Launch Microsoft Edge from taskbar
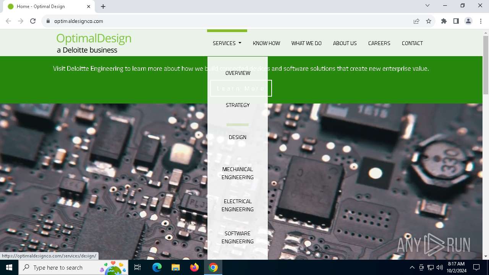 tap(157, 267)
